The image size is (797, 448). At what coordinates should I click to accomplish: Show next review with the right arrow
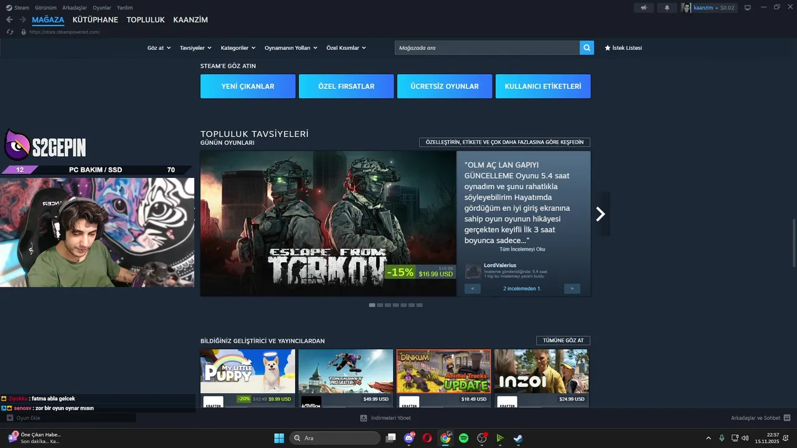(x=572, y=289)
